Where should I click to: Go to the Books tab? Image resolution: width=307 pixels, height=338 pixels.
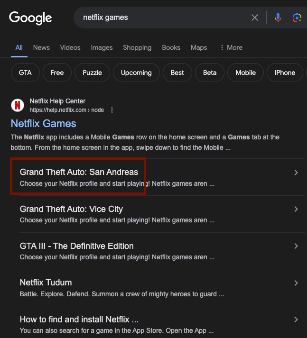[171, 47]
